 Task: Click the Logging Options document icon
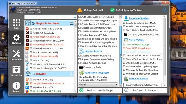click(x=81, y=51)
